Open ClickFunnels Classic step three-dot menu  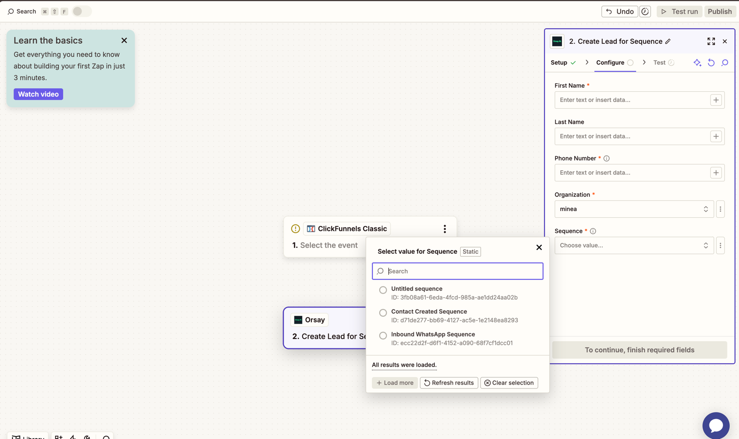pyautogui.click(x=445, y=228)
